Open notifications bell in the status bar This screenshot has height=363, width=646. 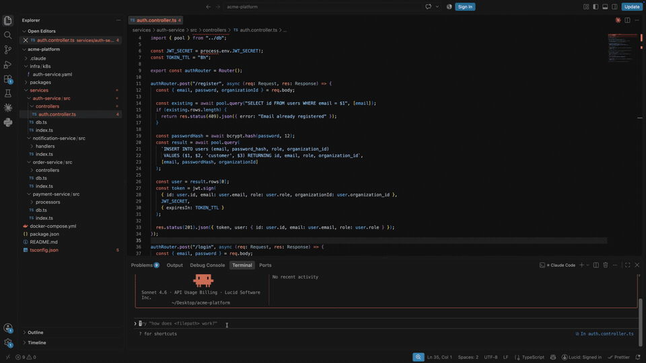point(638,357)
